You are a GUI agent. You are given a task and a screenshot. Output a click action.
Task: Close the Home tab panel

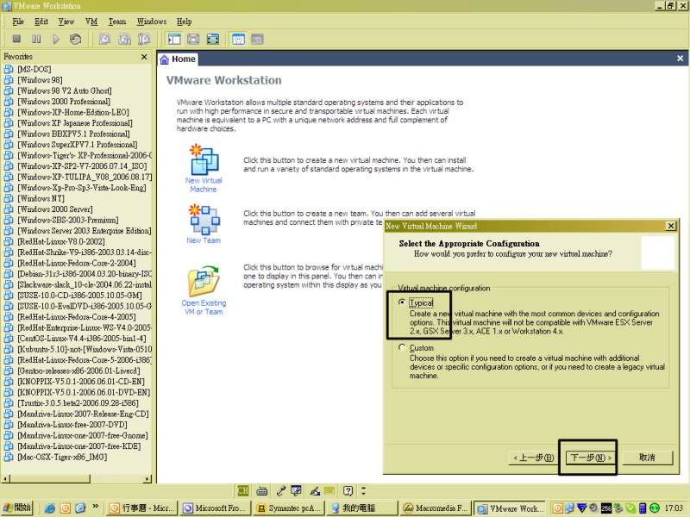click(x=680, y=59)
